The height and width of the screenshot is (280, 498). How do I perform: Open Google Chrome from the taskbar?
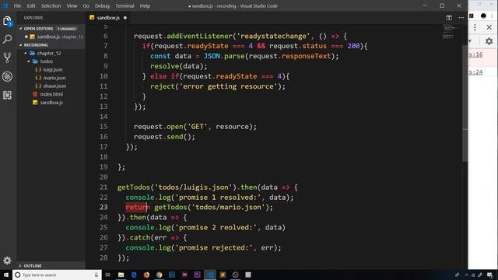[159, 275]
